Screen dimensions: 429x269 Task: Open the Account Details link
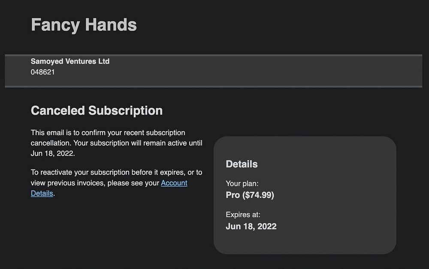point(174,183)
